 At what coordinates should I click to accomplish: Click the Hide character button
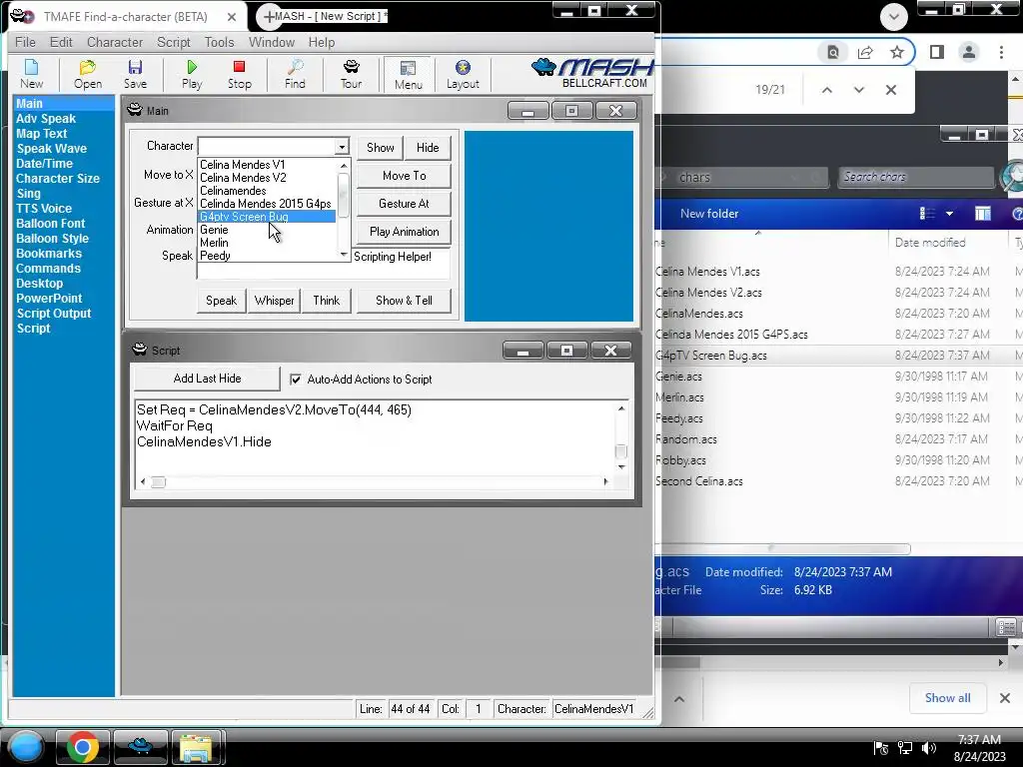pyautogui.click(x=428, y=148)
